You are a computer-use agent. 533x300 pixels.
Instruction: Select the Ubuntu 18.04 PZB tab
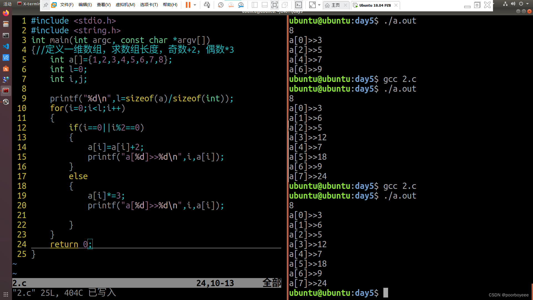[x=375, y=5]
